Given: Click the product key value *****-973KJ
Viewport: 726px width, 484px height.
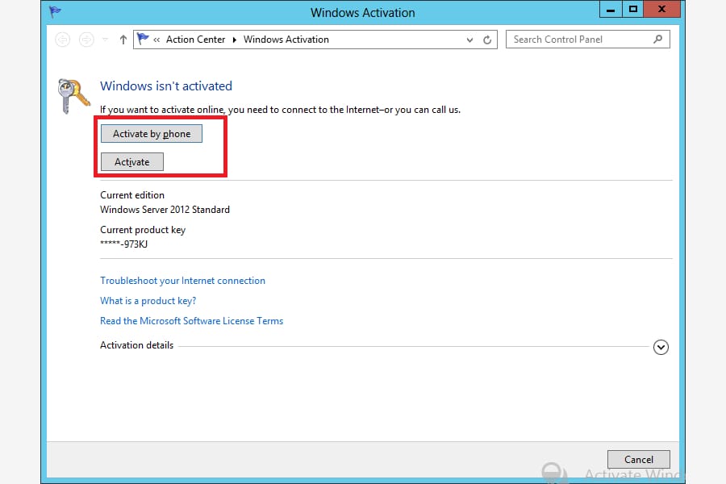Looking at the screenshot, I should tap(123, 244).
